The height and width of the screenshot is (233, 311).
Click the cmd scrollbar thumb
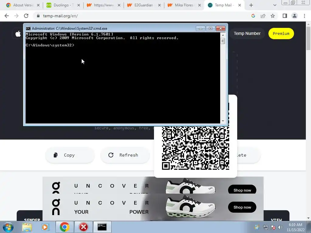coord(223,41)
